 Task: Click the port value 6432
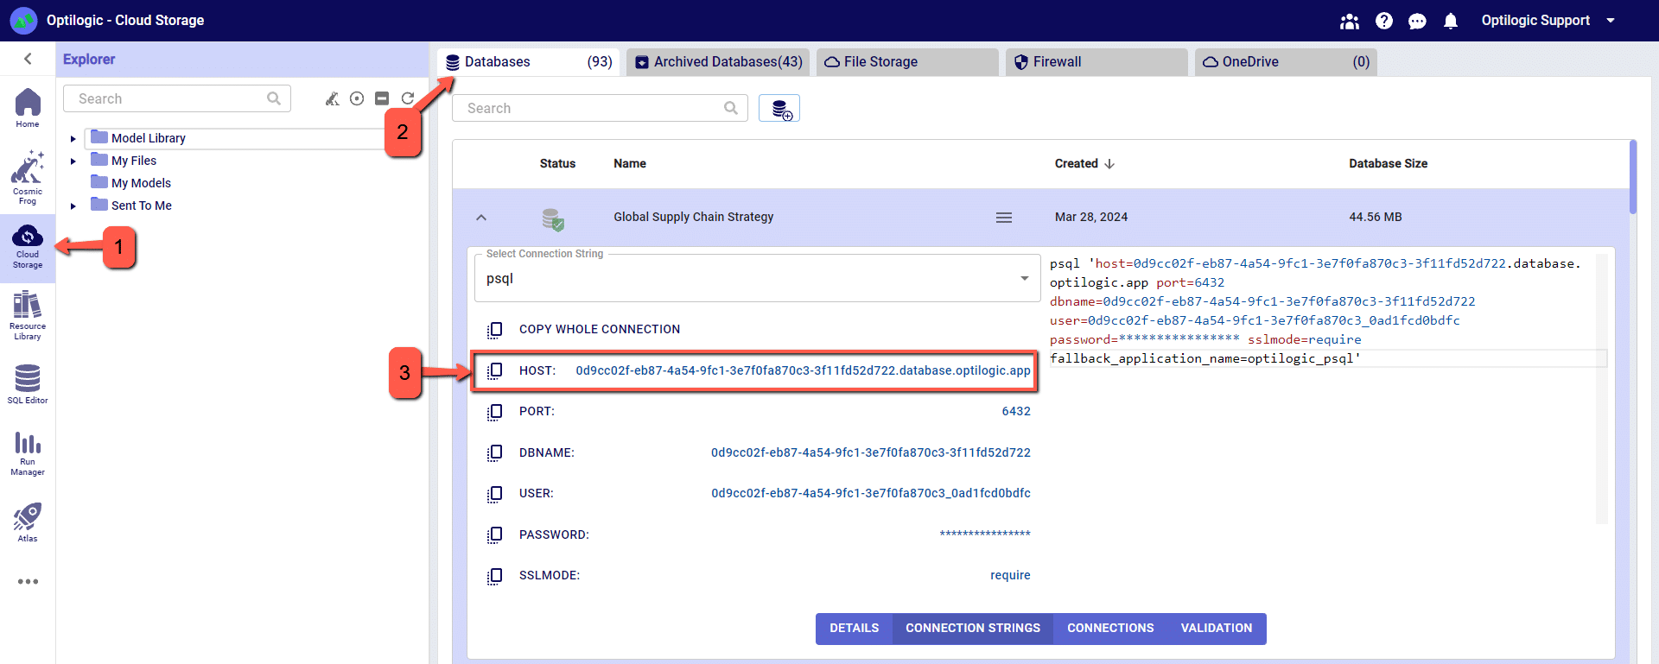pos(1016,412)
